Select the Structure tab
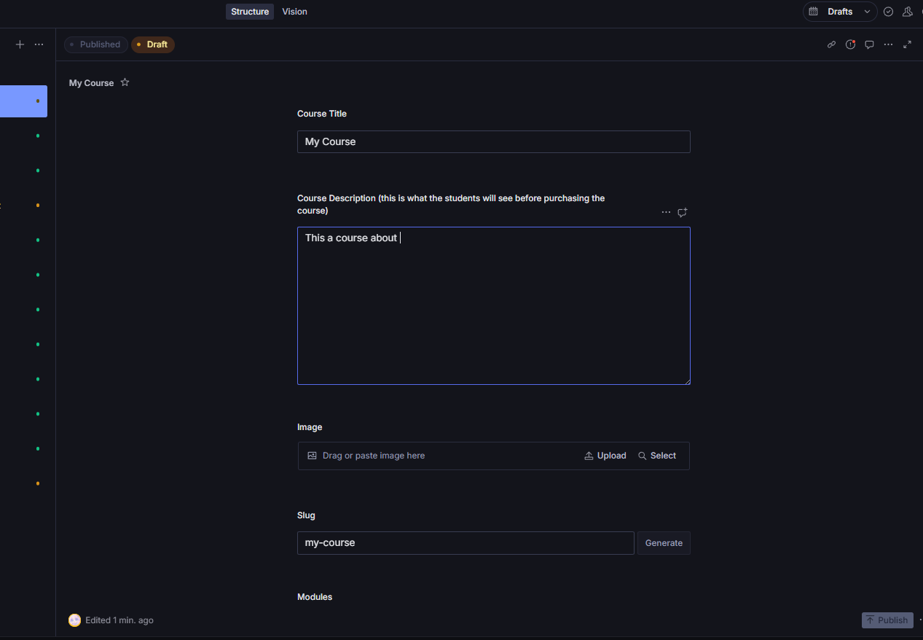 click(x=249, y=12)
